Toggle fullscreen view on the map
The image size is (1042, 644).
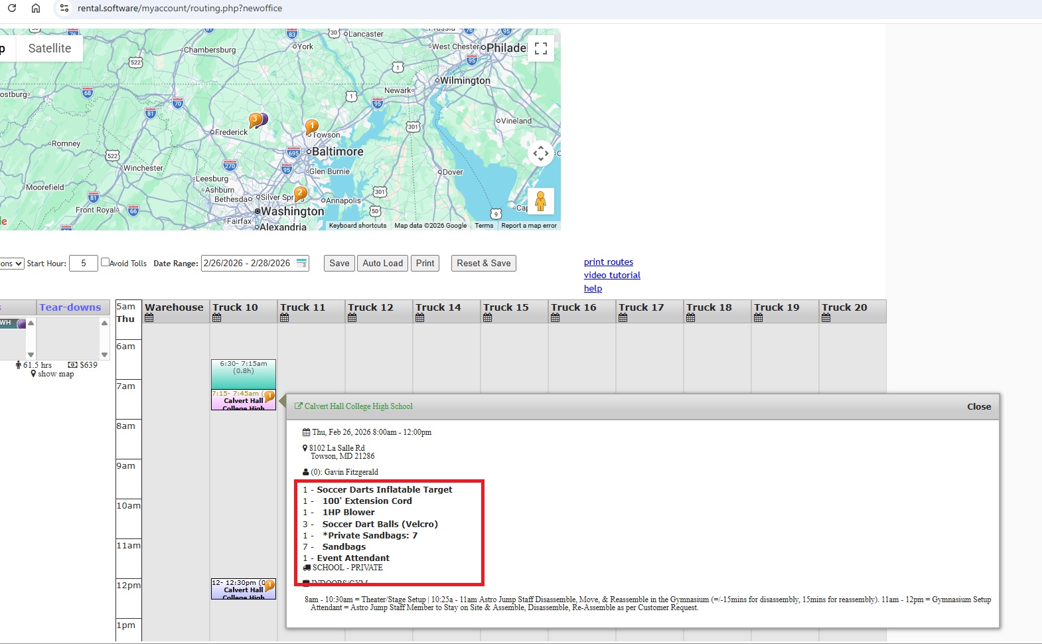[541, 48]
